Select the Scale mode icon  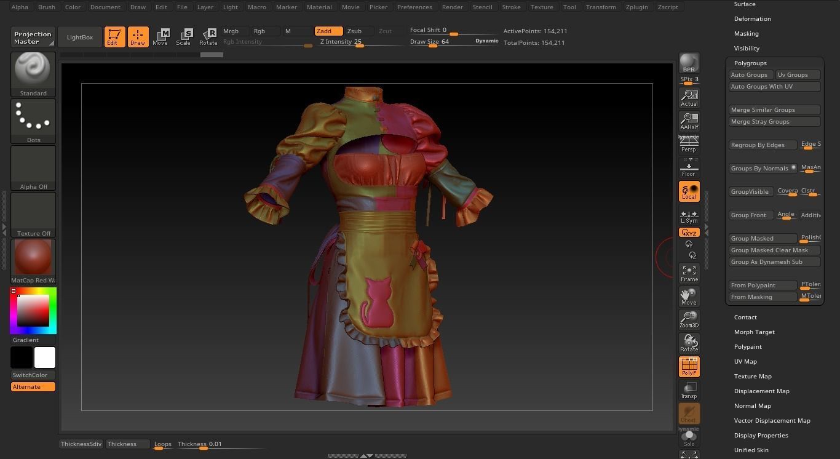184,36
